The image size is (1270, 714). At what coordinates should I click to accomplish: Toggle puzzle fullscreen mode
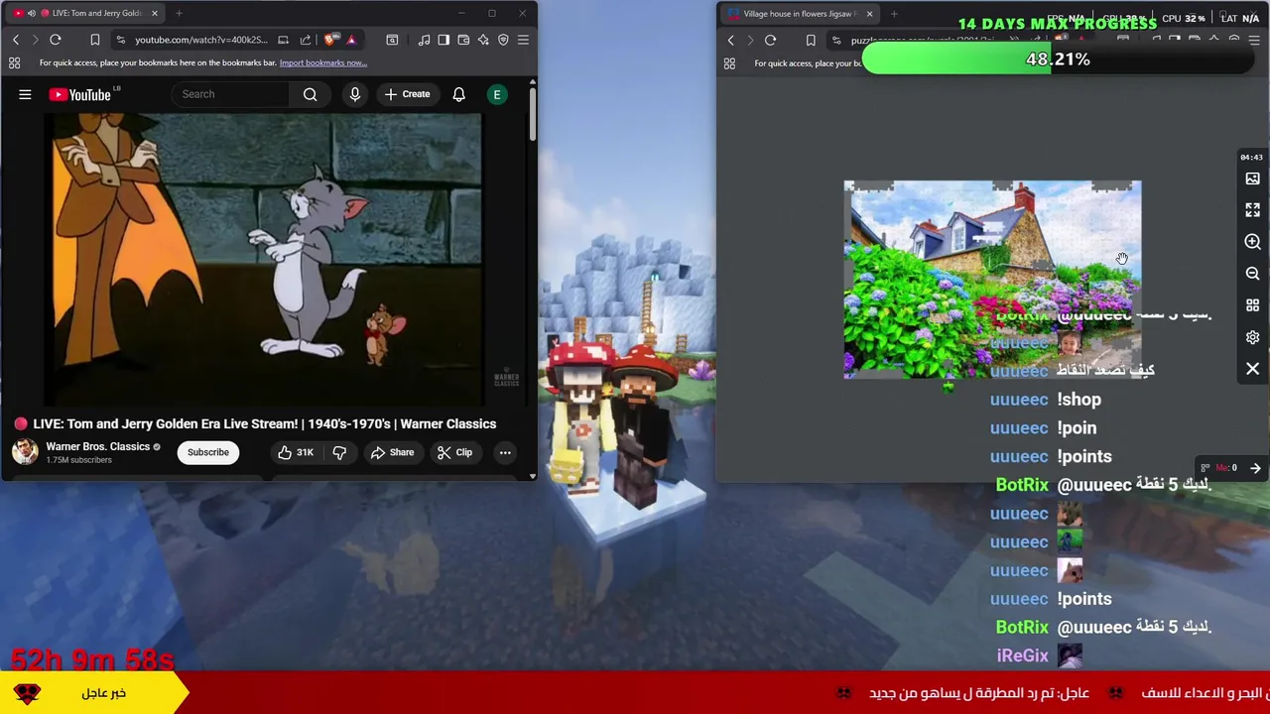tap(1252, 210)
